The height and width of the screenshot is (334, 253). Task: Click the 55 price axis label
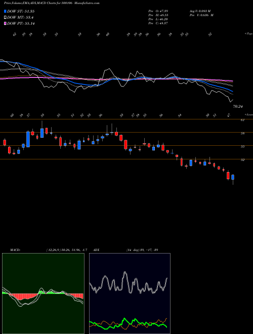click(x=242, y=147)
